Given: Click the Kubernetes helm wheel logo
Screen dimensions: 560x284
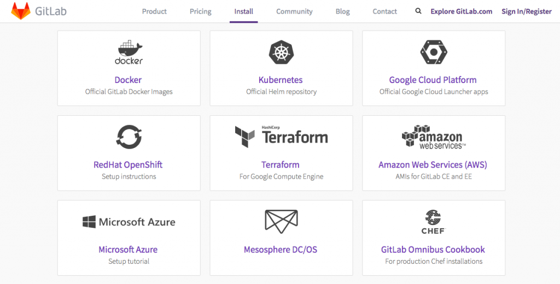Looking at the screenshot, I should pos(281,52).
